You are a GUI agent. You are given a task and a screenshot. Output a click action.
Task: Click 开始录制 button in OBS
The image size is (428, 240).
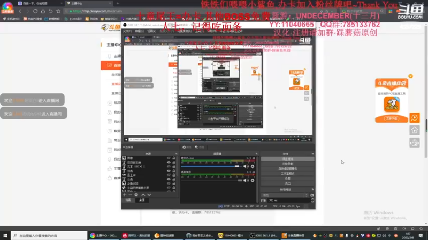[287, 164]
